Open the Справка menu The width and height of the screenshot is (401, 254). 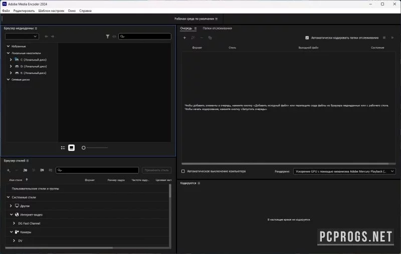coord(85,10)
